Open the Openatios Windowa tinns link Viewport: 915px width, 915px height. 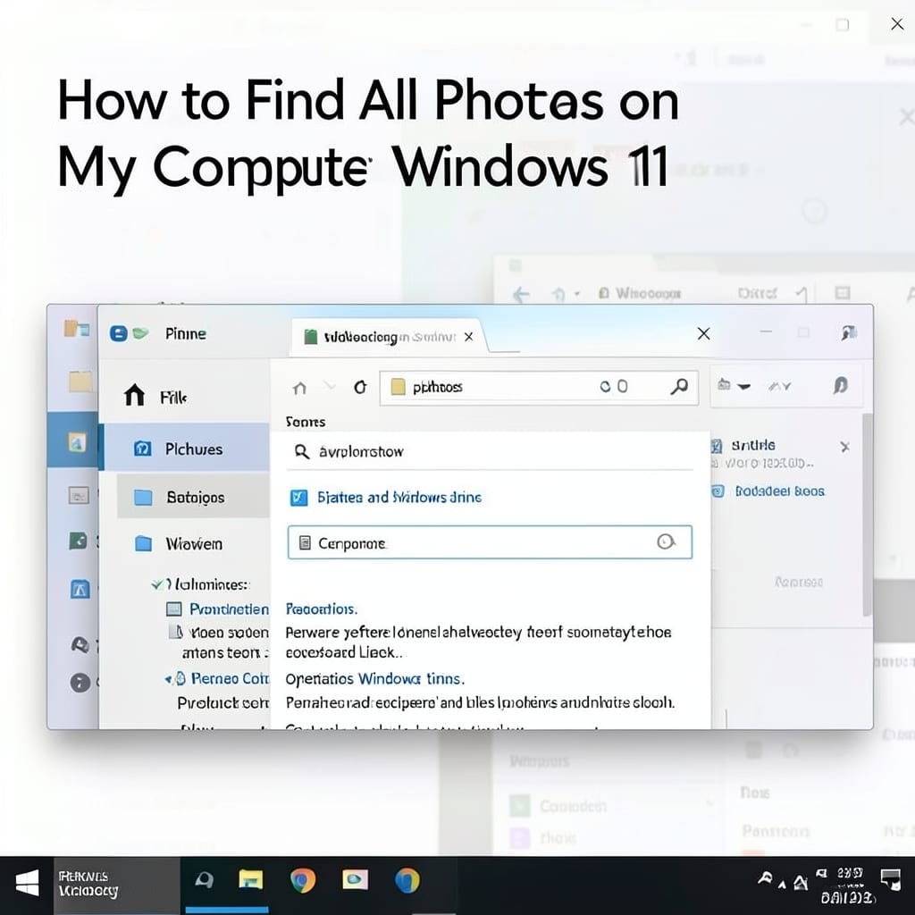click(374, 679)
